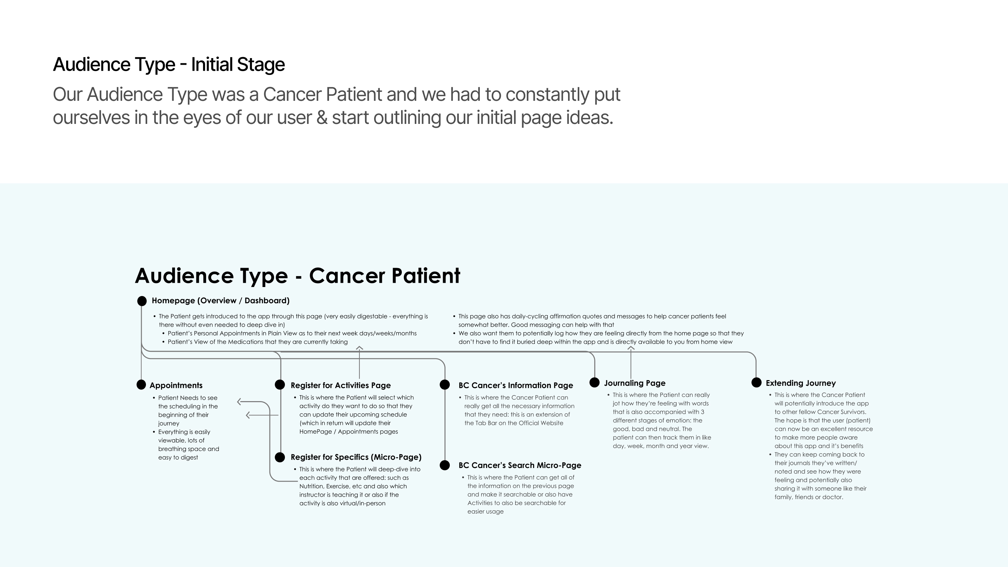Click the upper left-pointing arrow near Appointments text
The height and width of the screenshot is (567, 1008).
[239, 401]
